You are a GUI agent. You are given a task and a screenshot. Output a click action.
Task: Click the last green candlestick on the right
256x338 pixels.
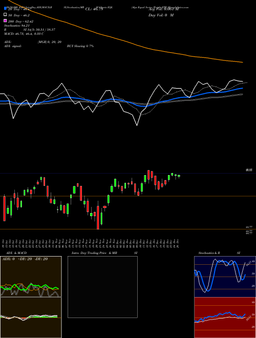(179, 176)
